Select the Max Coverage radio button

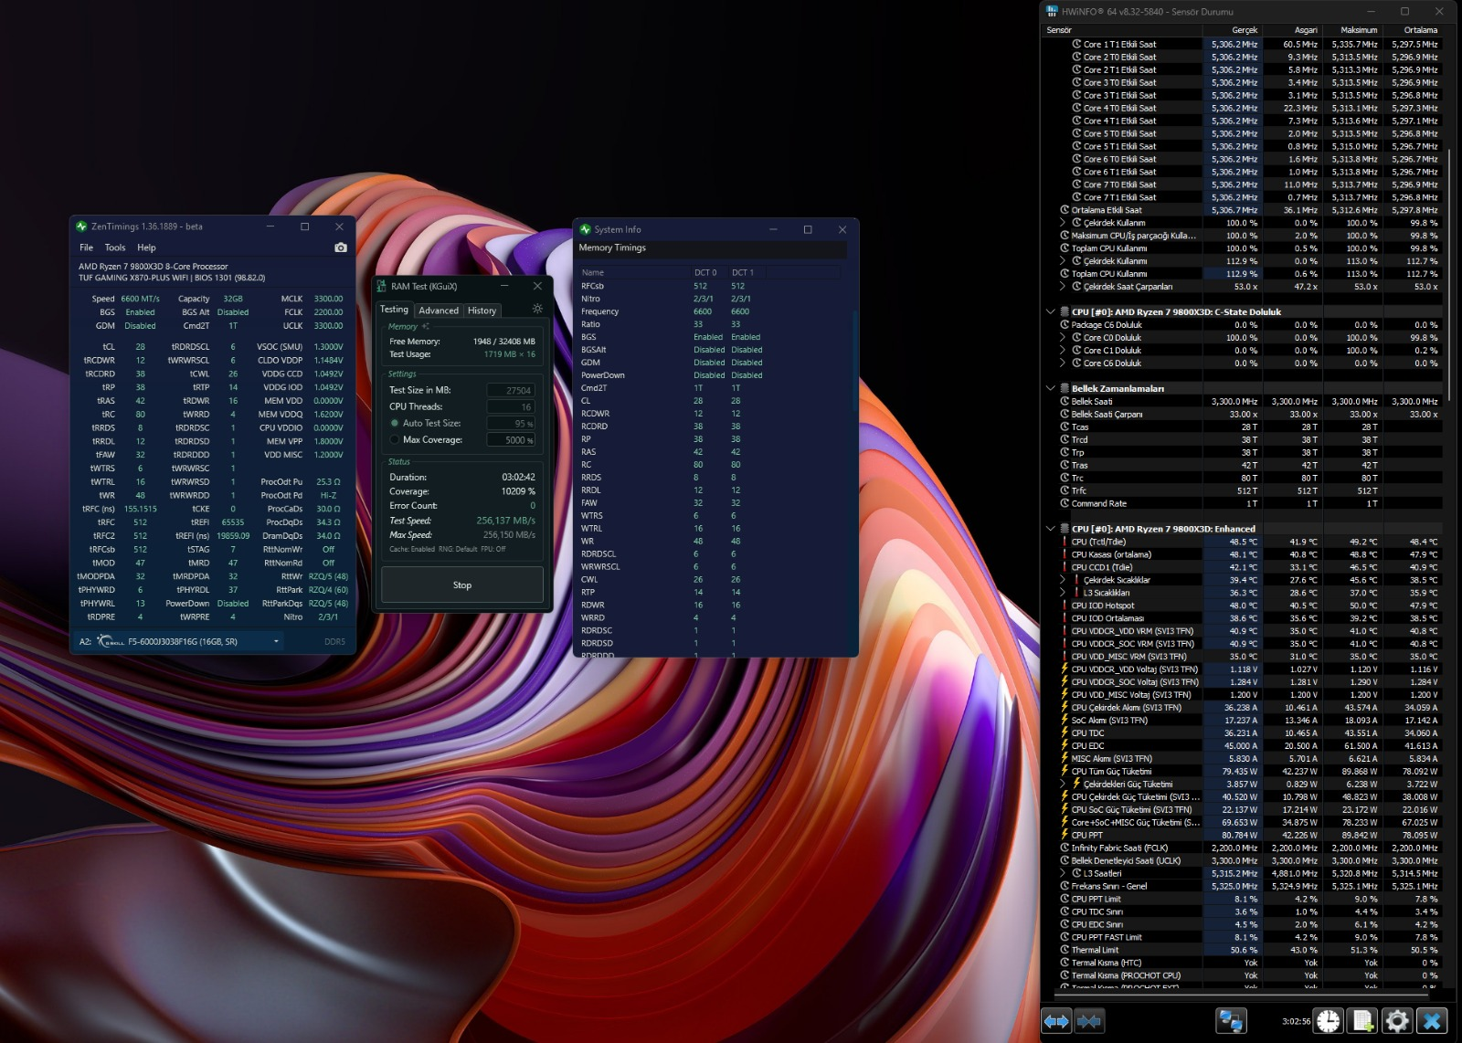[x=395, y=439]
